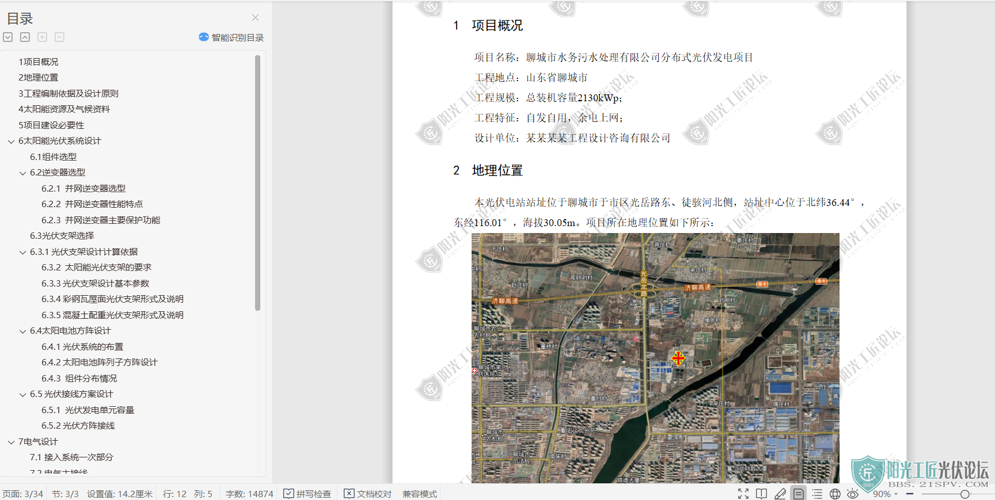The height and width of the screenshot is (500, 995).
Task: Click the zoom out minus button
Action: point(910,494)
